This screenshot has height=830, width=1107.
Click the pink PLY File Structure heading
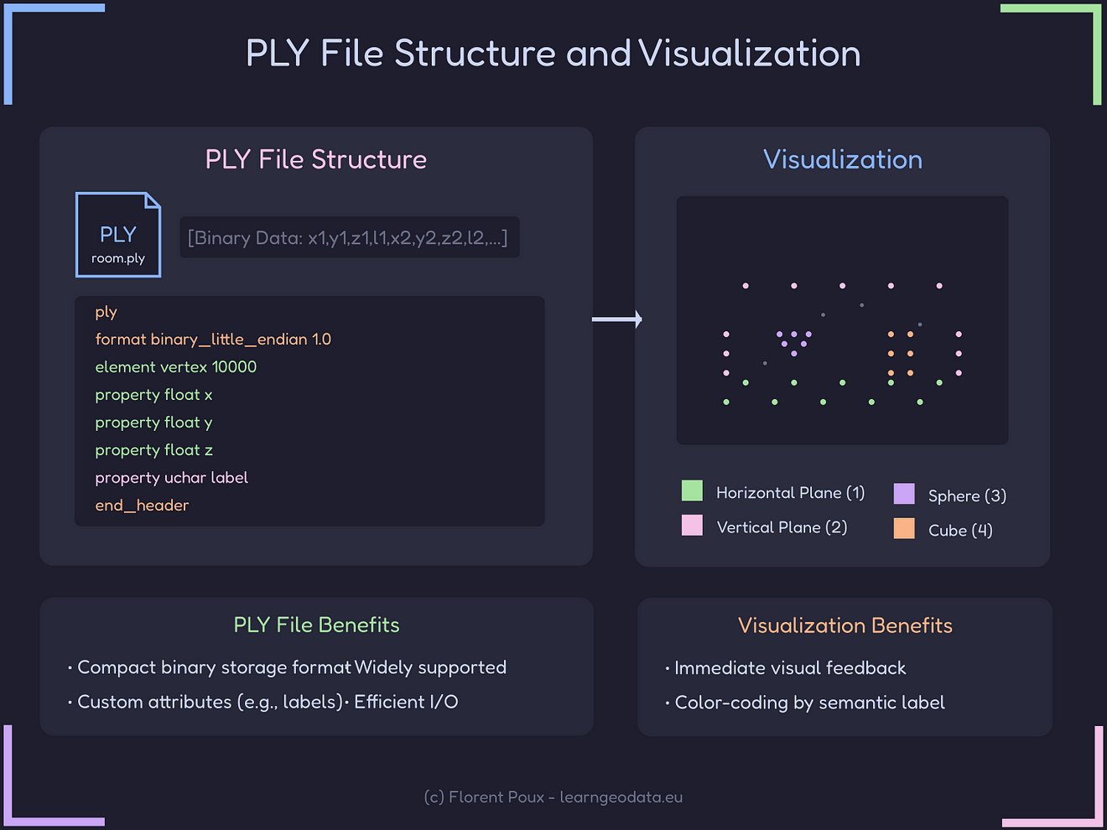pyautogui.click(x=316, y=159)
